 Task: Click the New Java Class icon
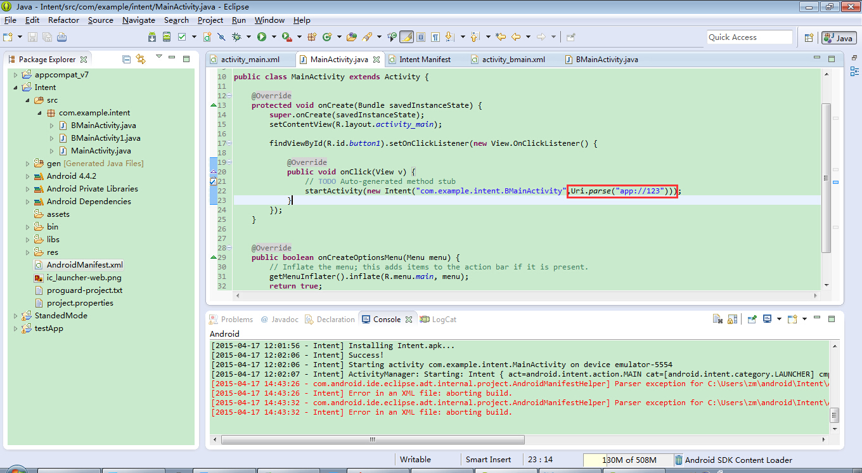pos(327,37)
